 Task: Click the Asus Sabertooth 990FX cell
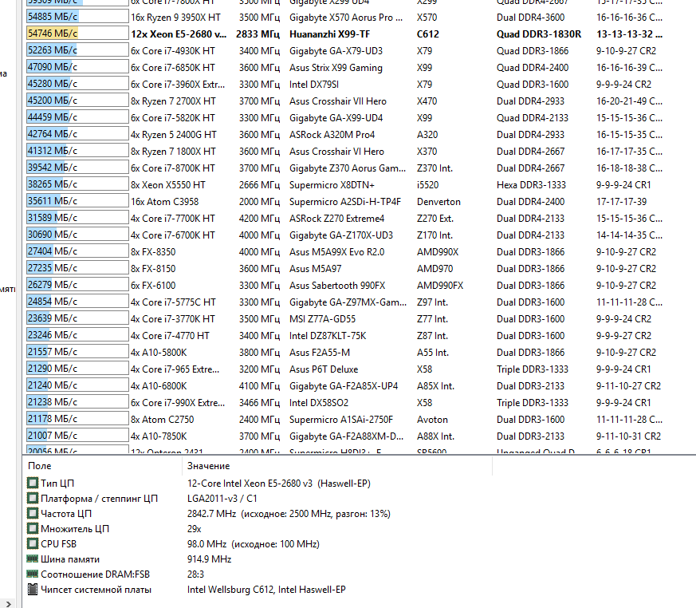(x=337, y=285)
